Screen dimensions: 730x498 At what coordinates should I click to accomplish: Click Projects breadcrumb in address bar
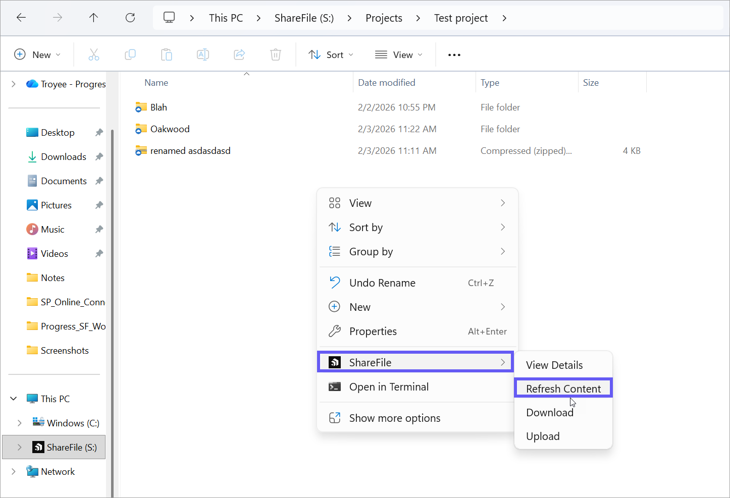[x=384, y=18]
